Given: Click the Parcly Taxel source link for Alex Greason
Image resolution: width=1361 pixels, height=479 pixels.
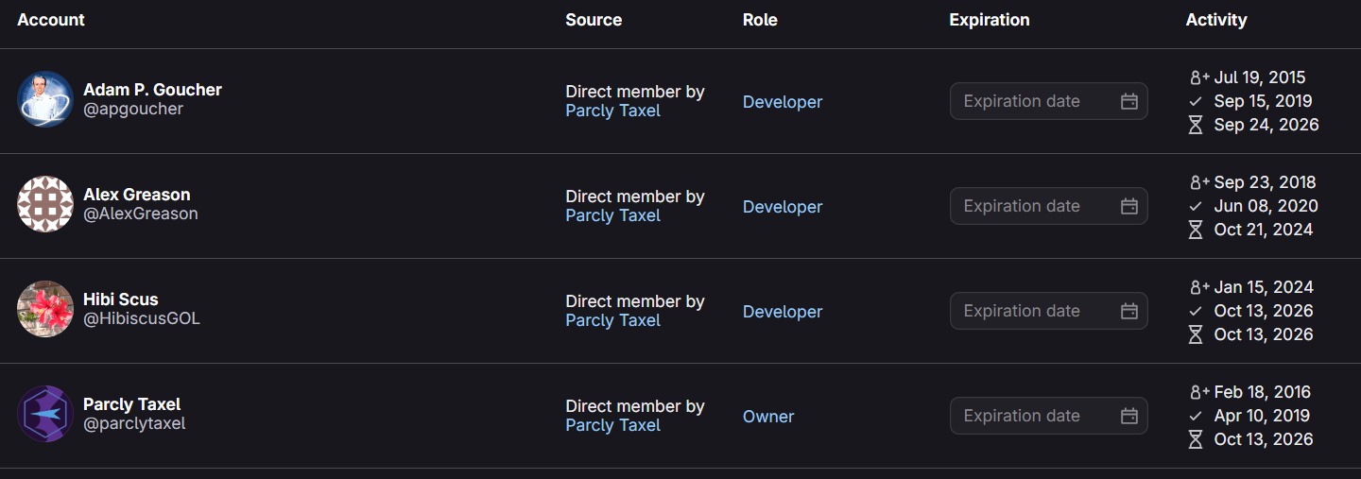Looking at the screenshot, I should pyautogui.click(x=612, y=215).
